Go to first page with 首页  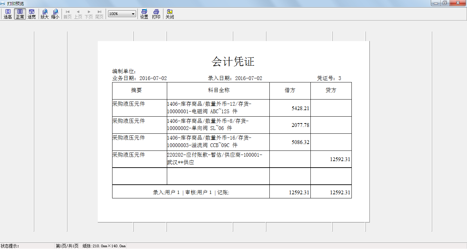tap(68, 14)
